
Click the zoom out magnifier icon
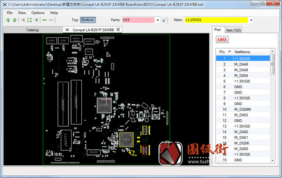(x=23, y=20)
